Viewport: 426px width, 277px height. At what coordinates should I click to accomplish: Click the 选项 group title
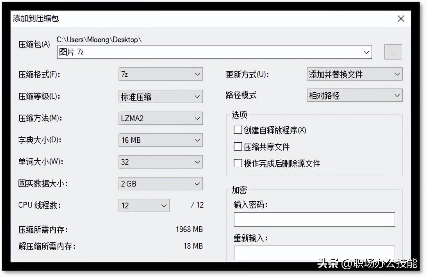pyautogui.click(x=239, y=115)
